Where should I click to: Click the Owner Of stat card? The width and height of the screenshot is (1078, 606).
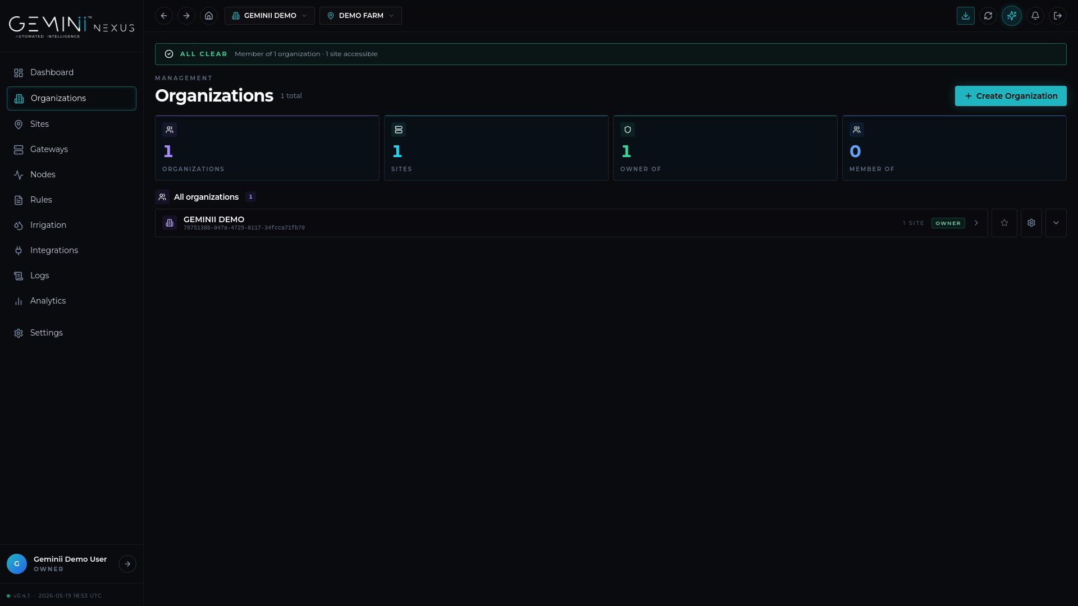click(725, 148)
